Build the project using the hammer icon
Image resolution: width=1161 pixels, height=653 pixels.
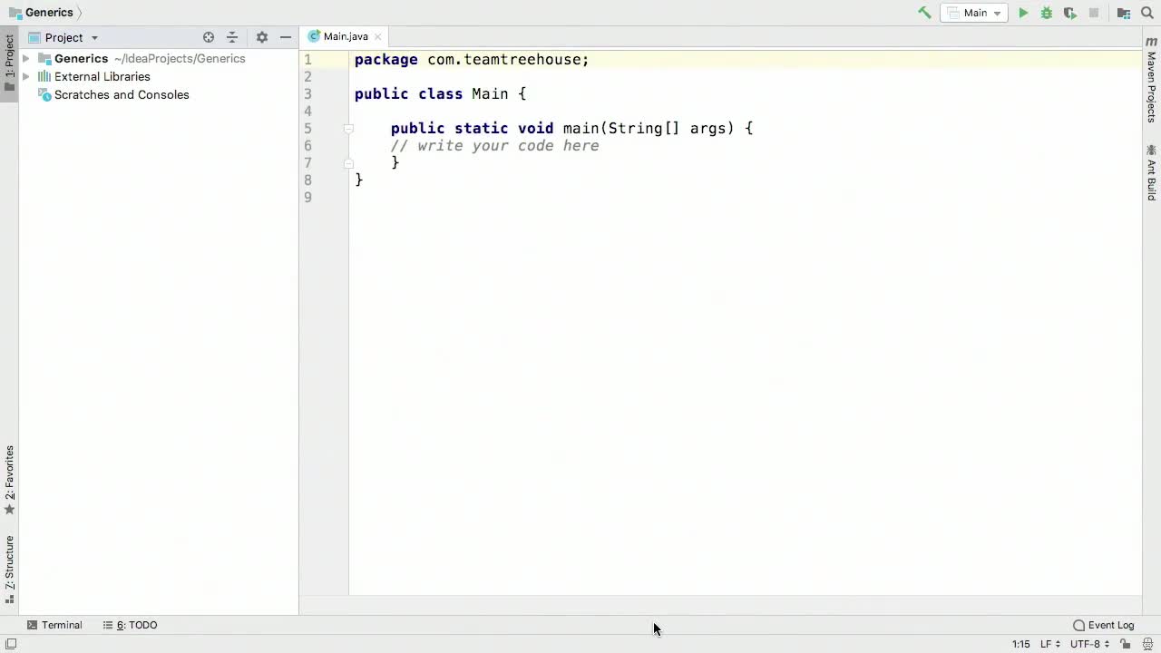click(924, 13)
